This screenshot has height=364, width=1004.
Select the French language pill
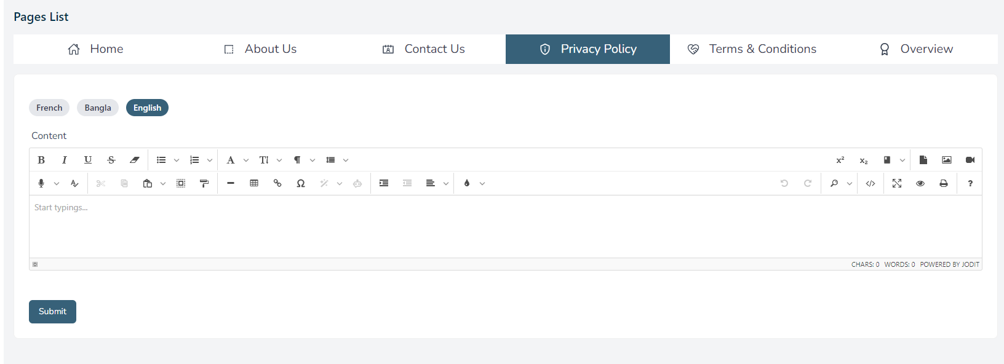point(49,108)
